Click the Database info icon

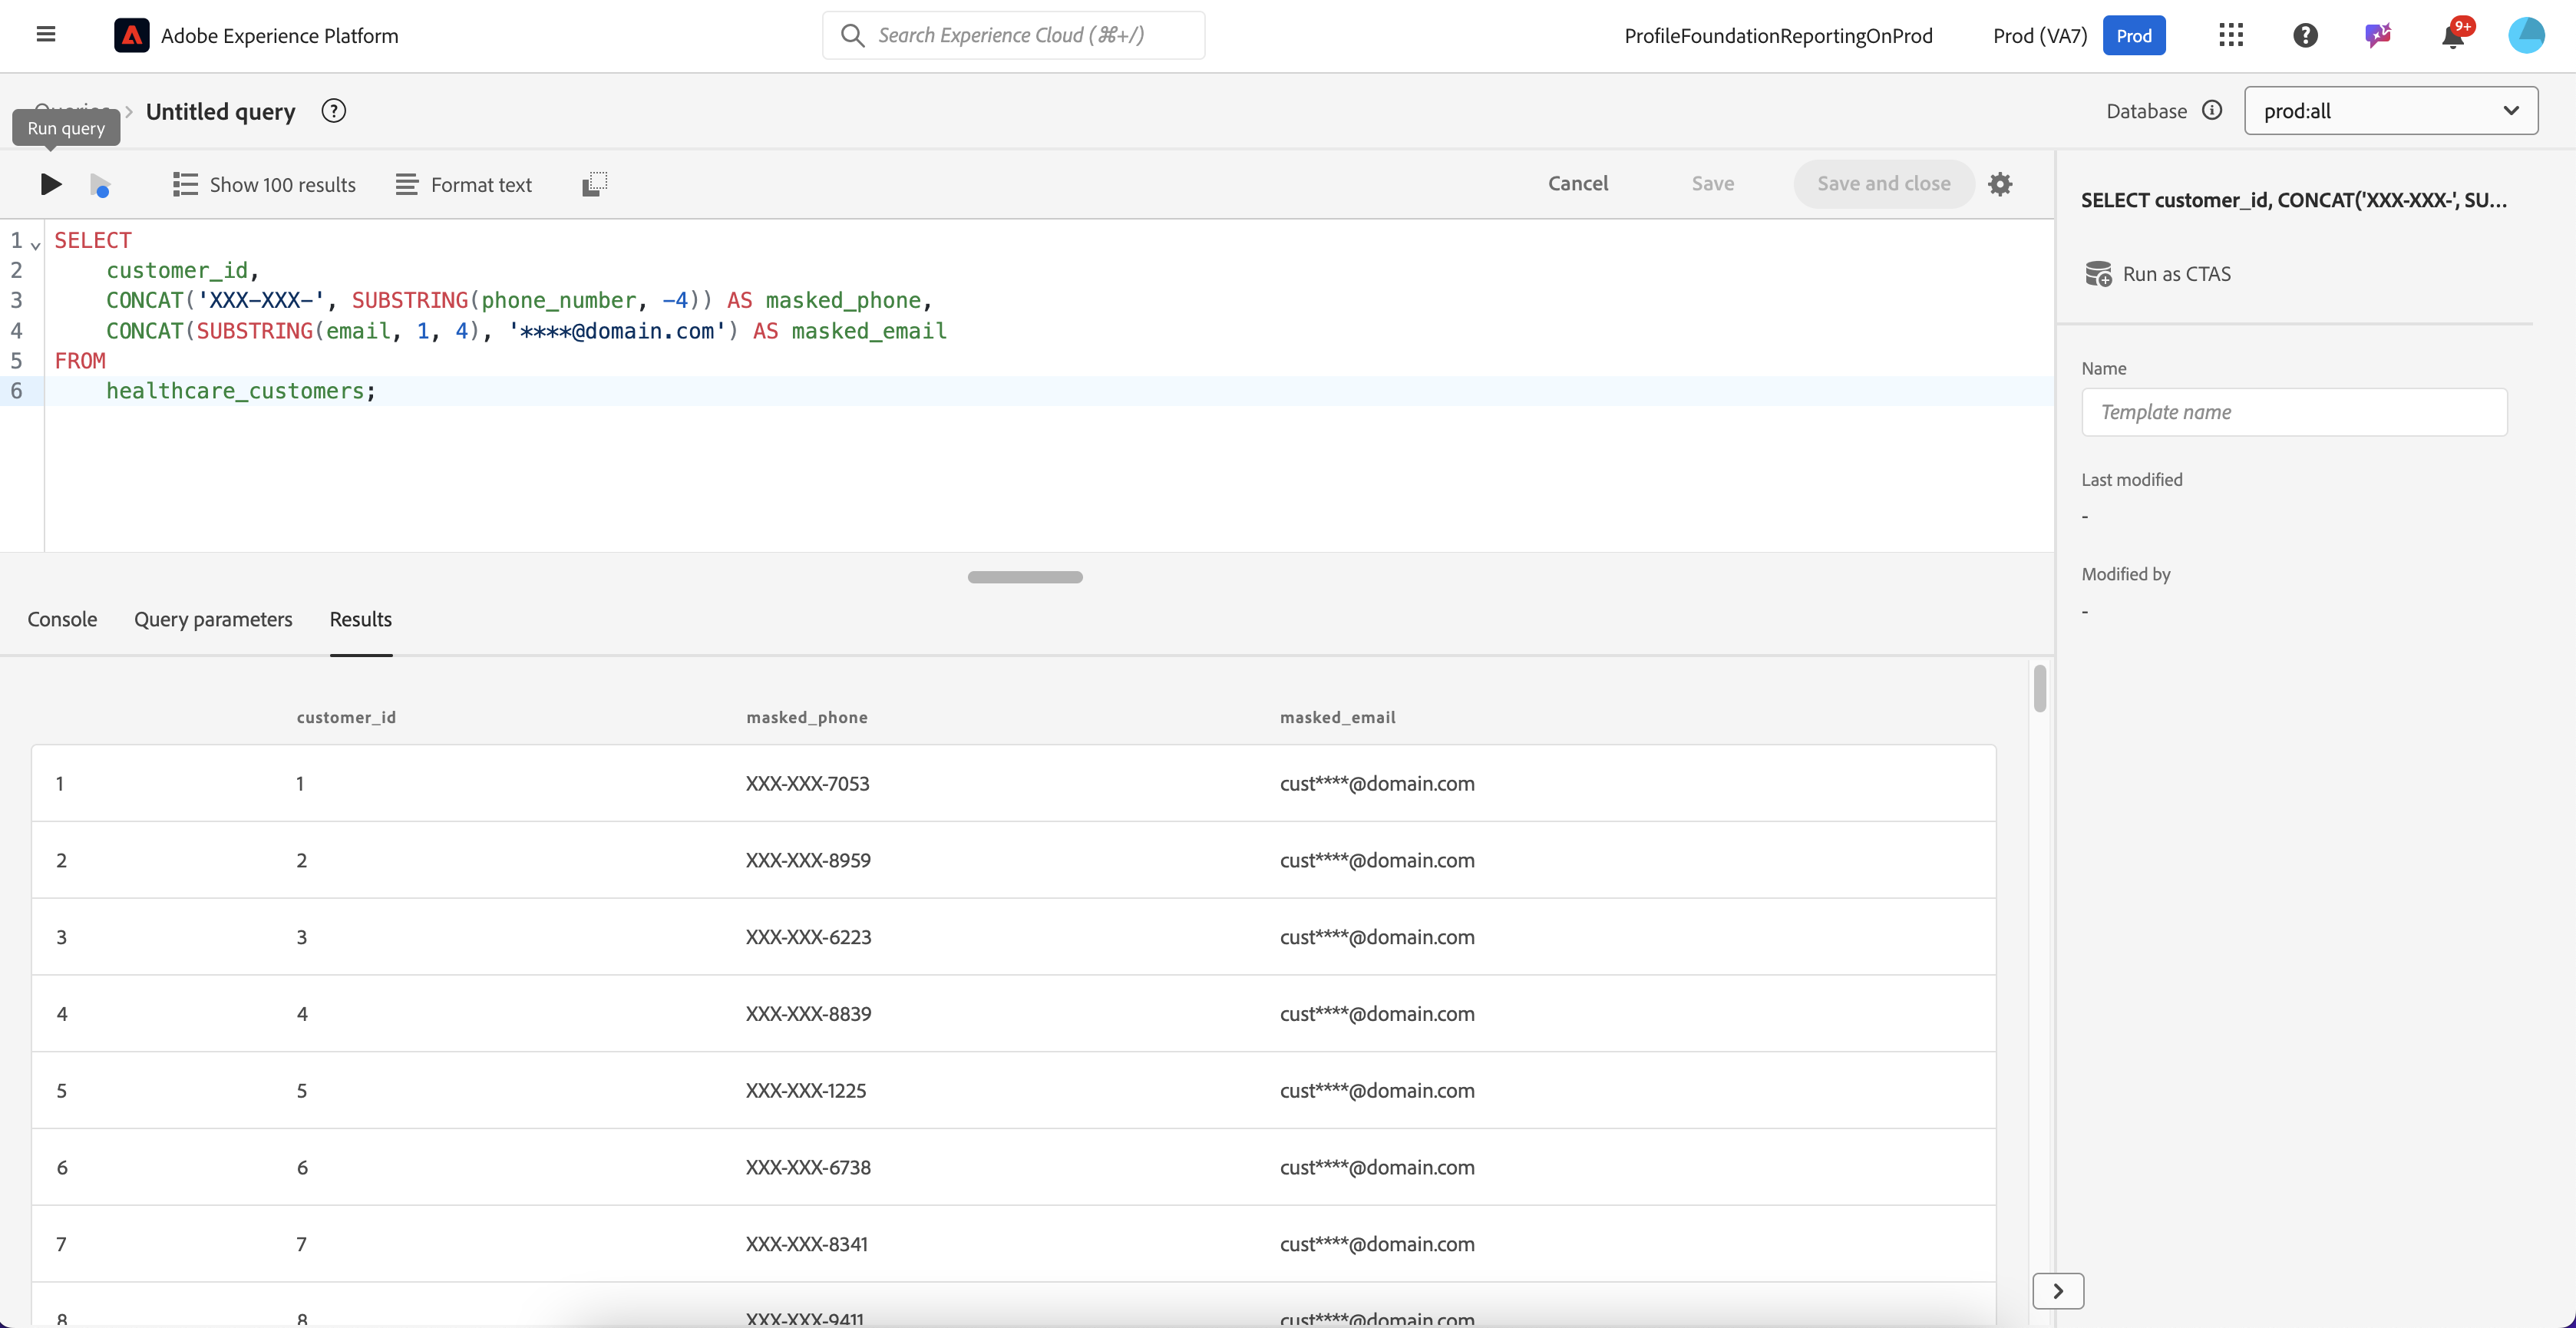tap(2212, 111)
